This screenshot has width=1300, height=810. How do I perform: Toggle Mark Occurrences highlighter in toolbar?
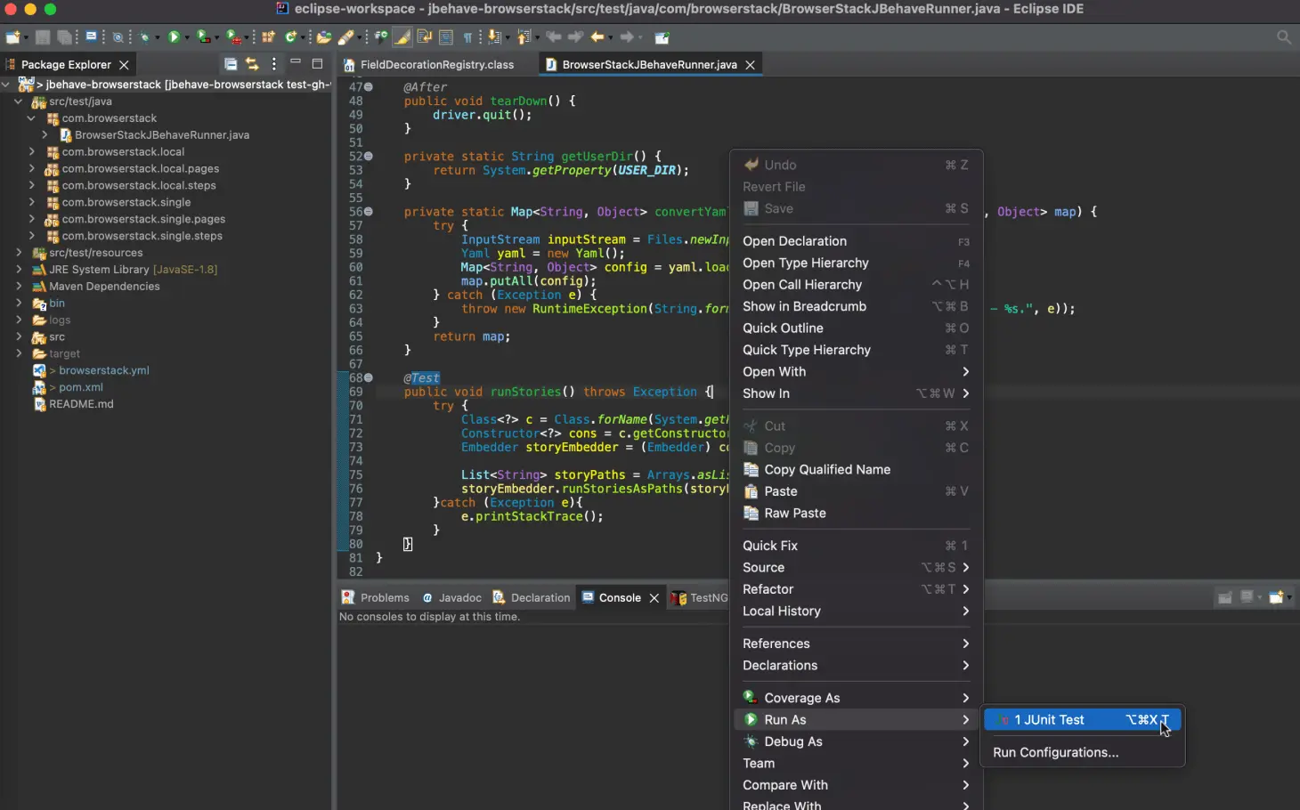click(x=402, y=37)
